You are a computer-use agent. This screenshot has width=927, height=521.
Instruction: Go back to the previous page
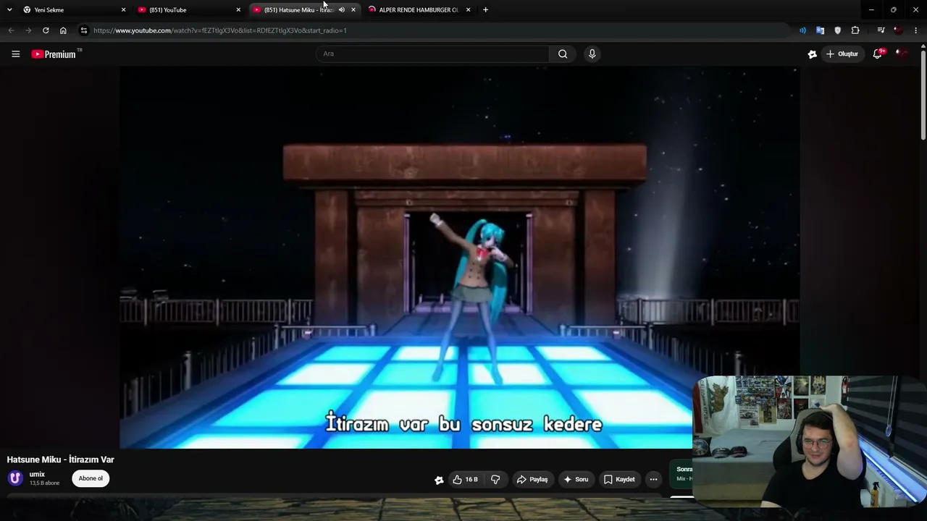(11, 30)
